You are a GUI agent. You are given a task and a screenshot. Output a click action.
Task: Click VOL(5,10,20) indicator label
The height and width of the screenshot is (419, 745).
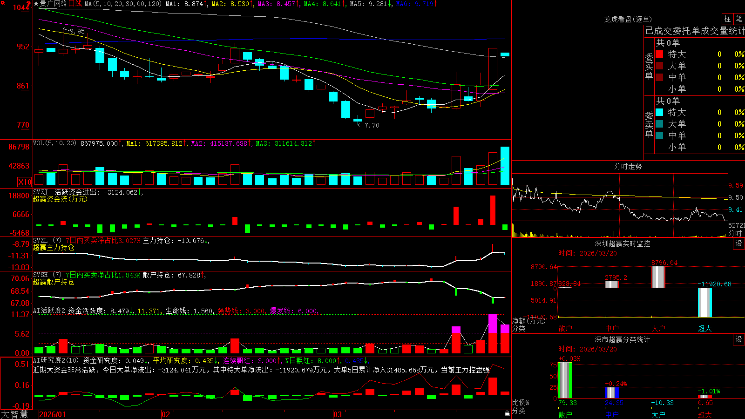pos(54,143)
